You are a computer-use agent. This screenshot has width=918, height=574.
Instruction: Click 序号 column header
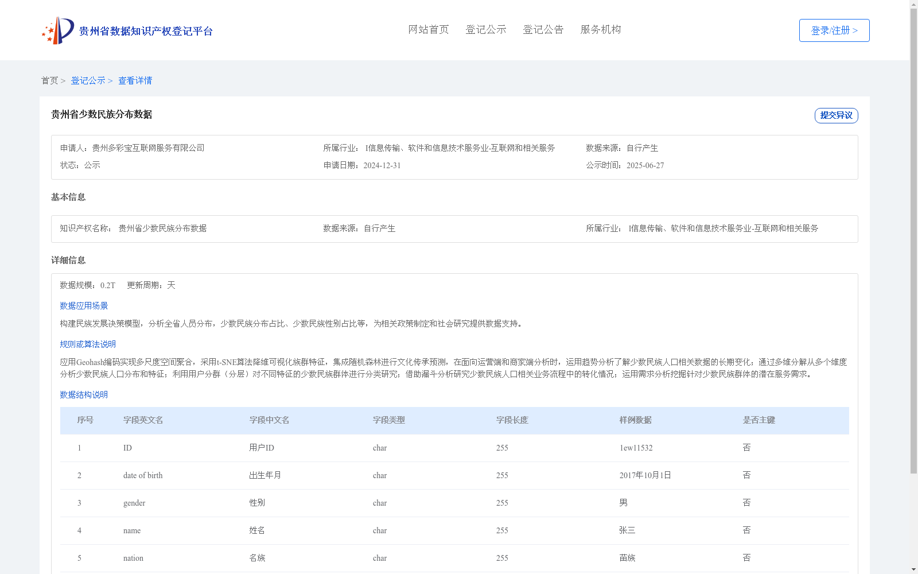(x=85, y=420)
